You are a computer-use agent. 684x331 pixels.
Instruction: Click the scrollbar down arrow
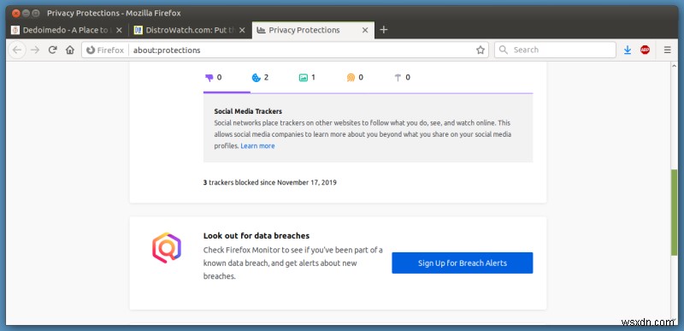(675, 321)
